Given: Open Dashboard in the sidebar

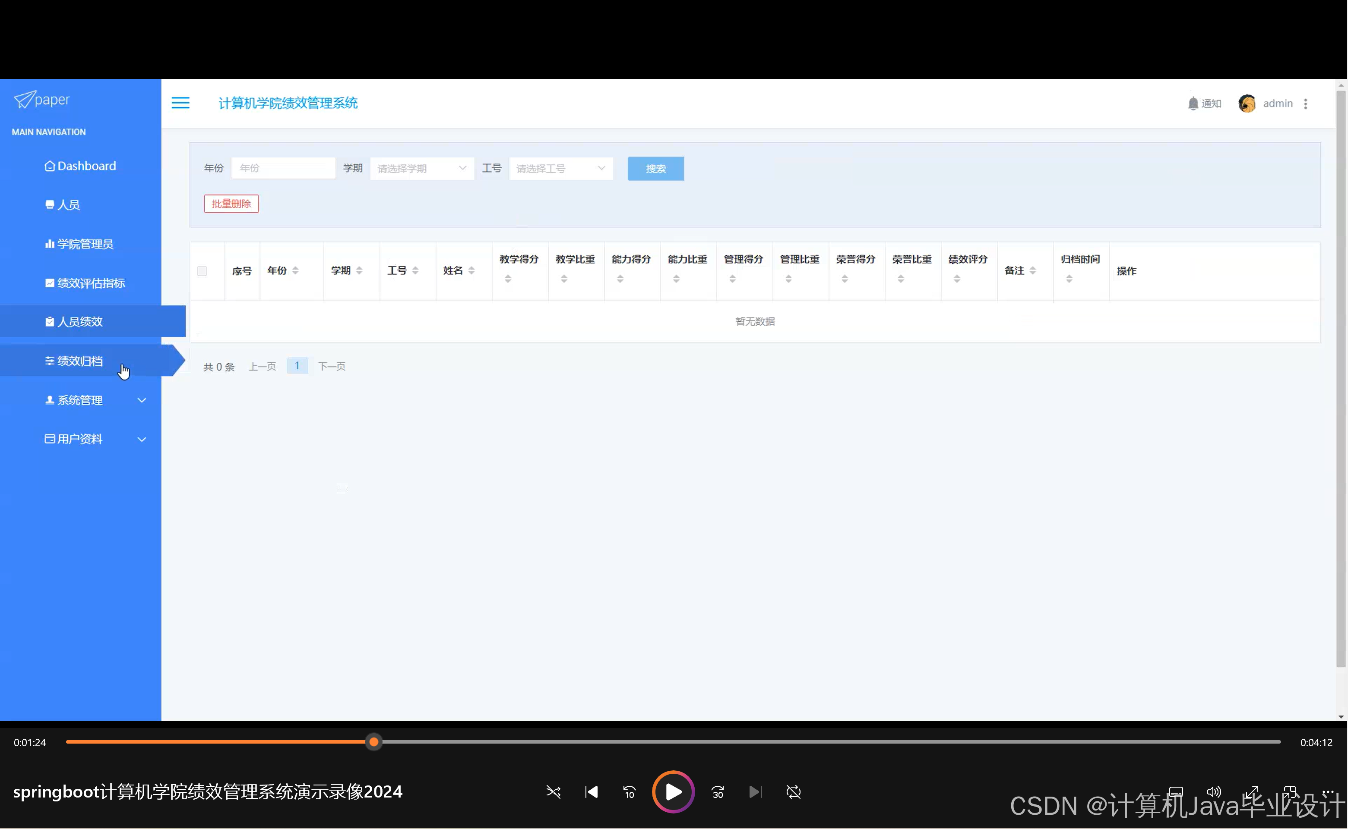Looking at the screenshot, I should tap(80, 166).
